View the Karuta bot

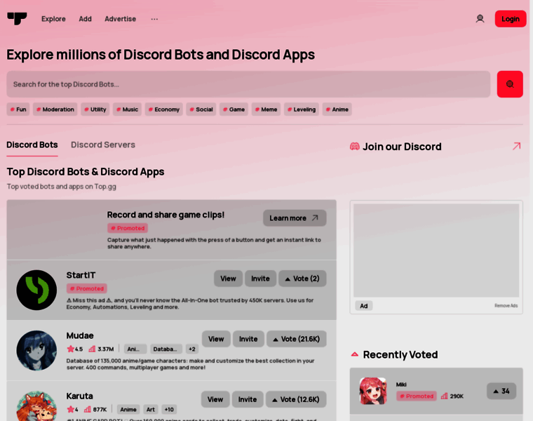click(215, 399)
